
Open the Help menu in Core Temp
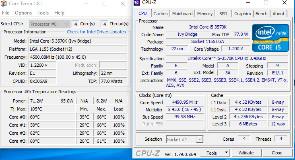point(59,13)
